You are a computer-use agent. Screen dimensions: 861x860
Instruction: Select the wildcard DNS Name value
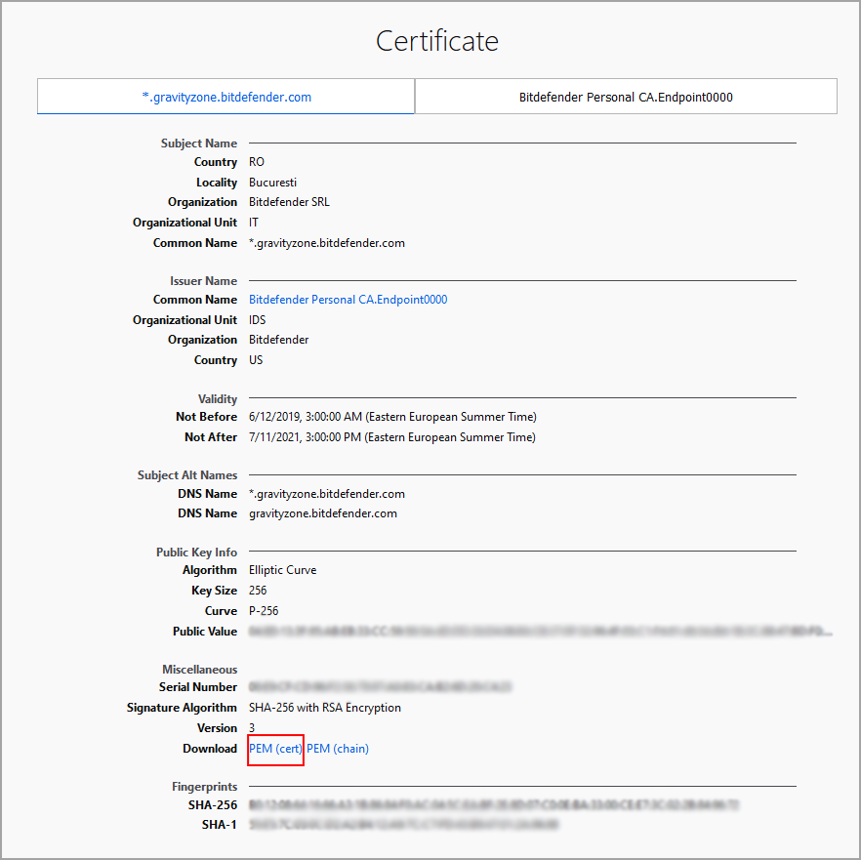coord(327,494)
